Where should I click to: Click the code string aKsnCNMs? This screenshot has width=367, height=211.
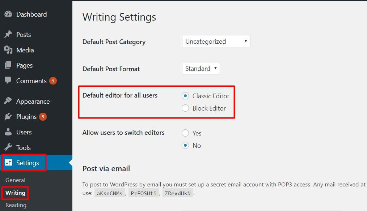coord(110,193)
